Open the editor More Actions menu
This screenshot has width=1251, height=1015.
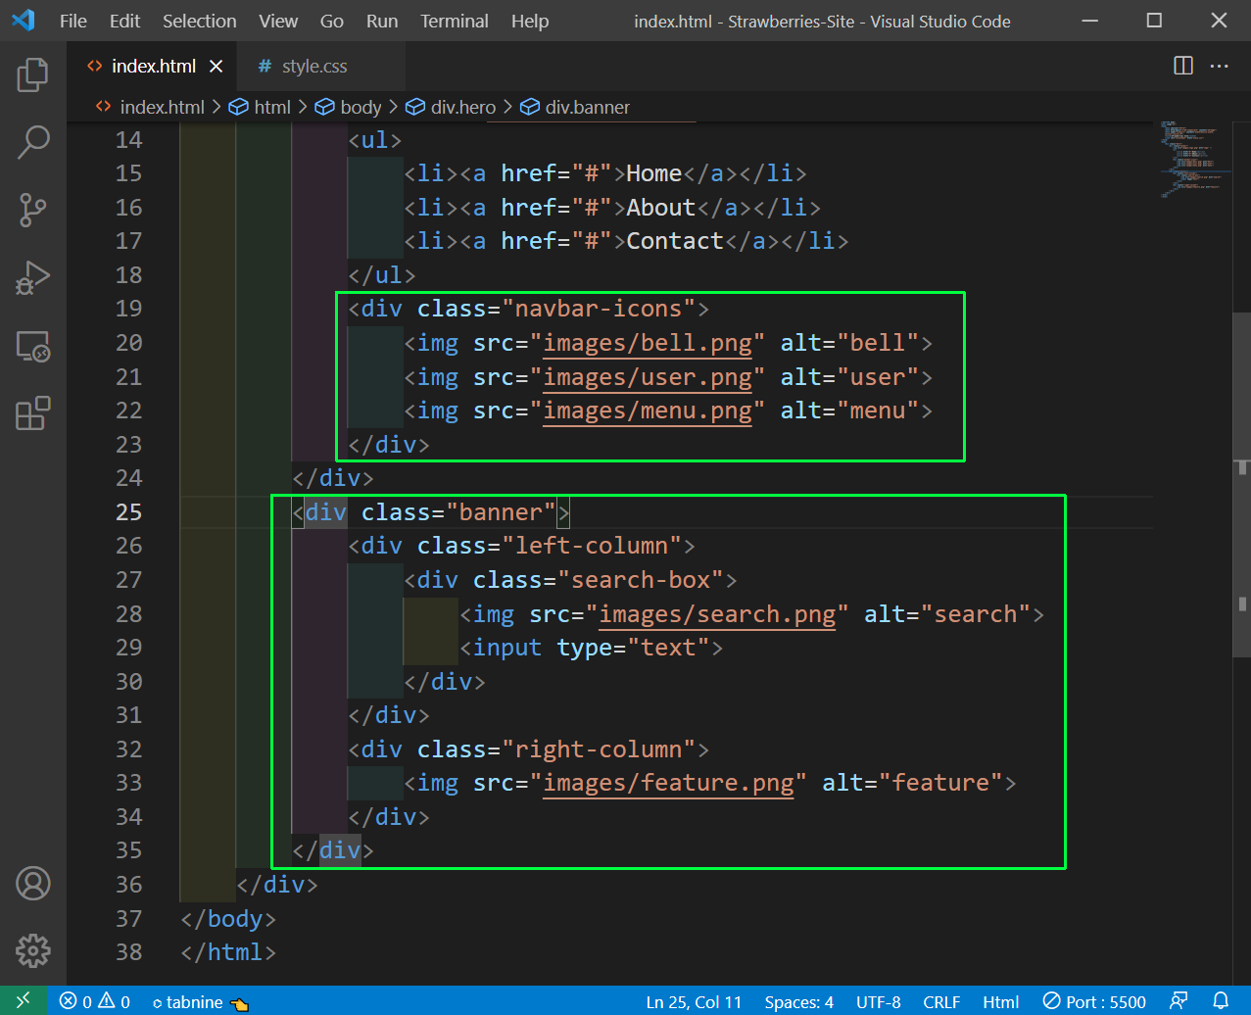(x=1220, y=66)
